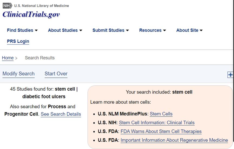Click Modify Search

pyautogui.click(x=18, y=74)
